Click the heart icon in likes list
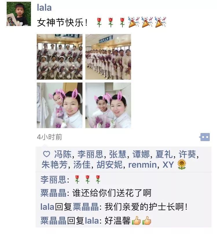Image resolution: width=217 pixels, height=234 pixels. (47, 154)
